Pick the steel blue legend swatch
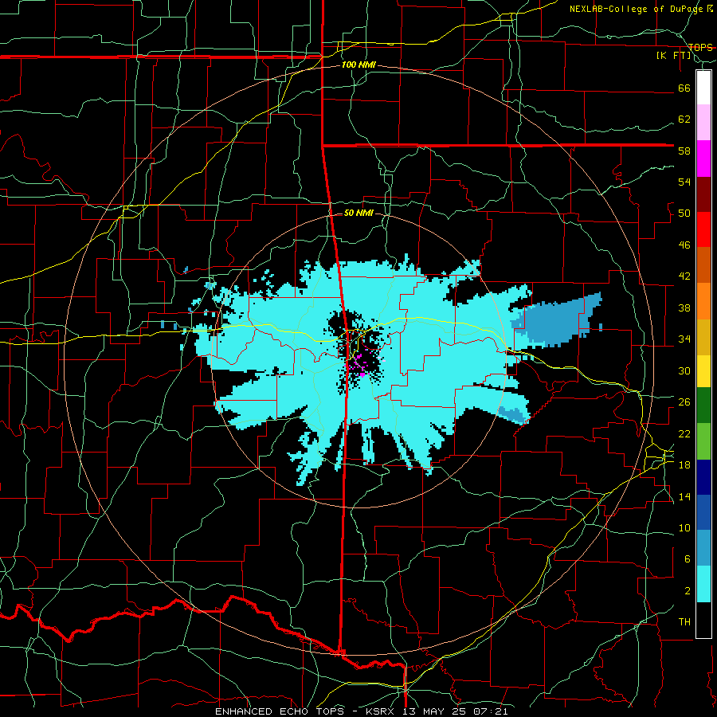The width and height of the screenshot is (717, 717). point(703,548)
